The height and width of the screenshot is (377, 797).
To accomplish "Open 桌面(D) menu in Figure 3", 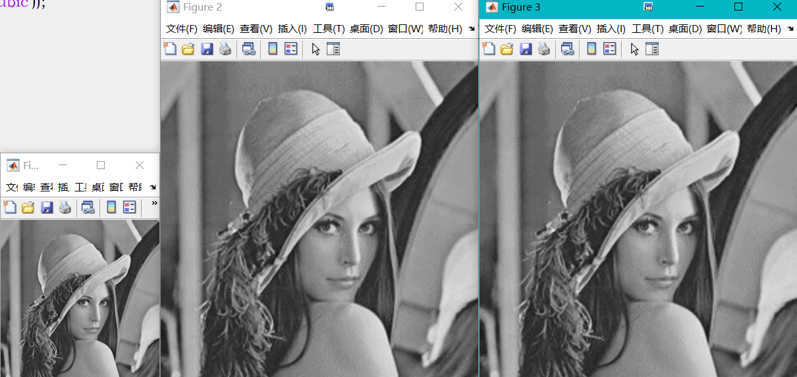I will [685, 29].
